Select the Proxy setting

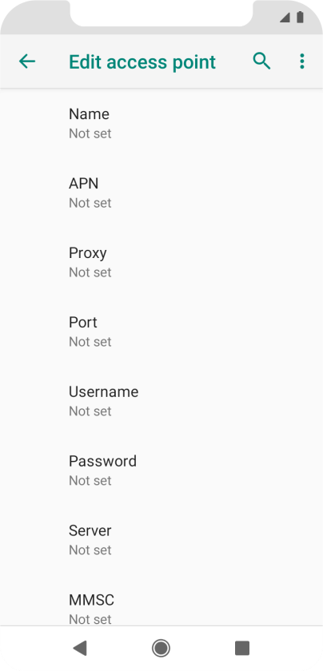[161, 262]
